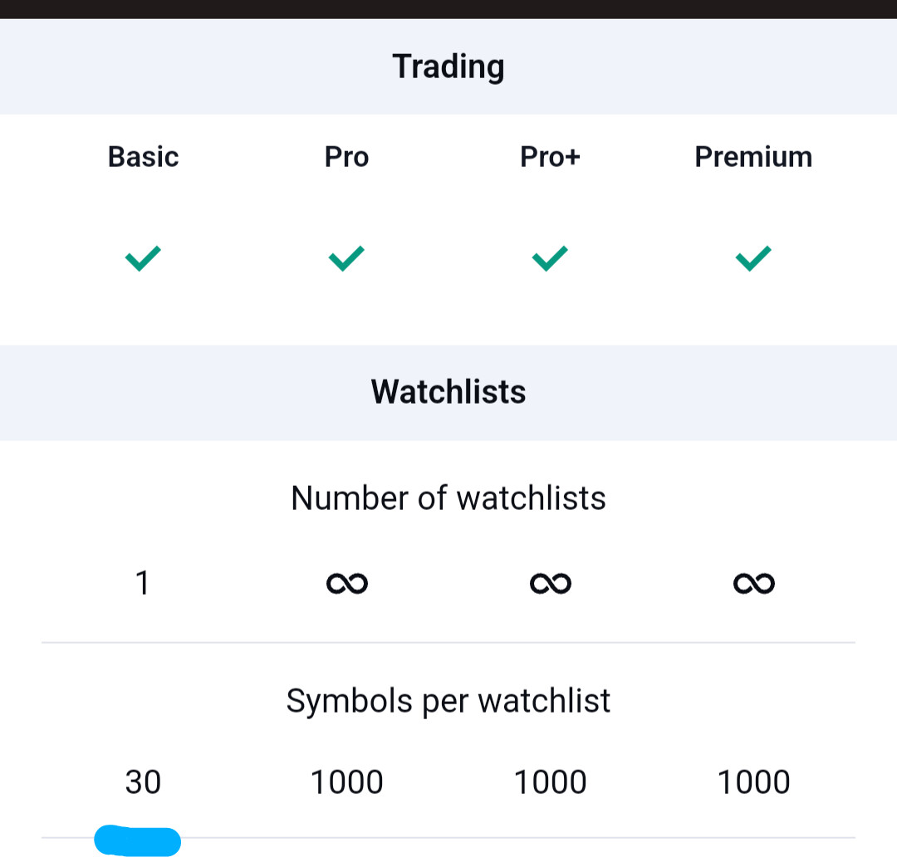Click the blue highlight mark under 30
The height and width of the screenshot is (867, 897).
[x=137, y=840]
